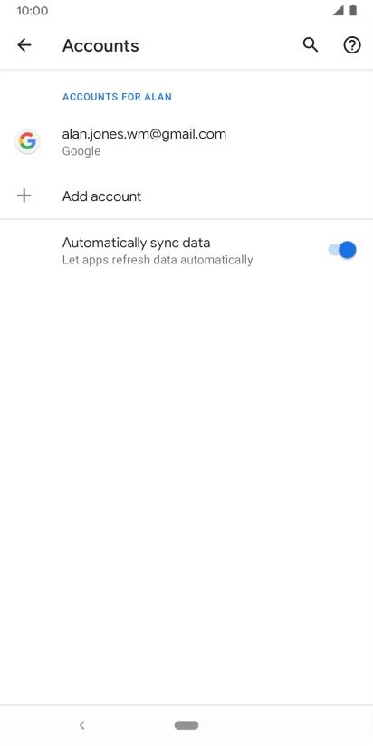The width and height of the screenshot is (373, 746).
Task: Tap the Google subtitle under the email
Action: (x=81, y=151)
